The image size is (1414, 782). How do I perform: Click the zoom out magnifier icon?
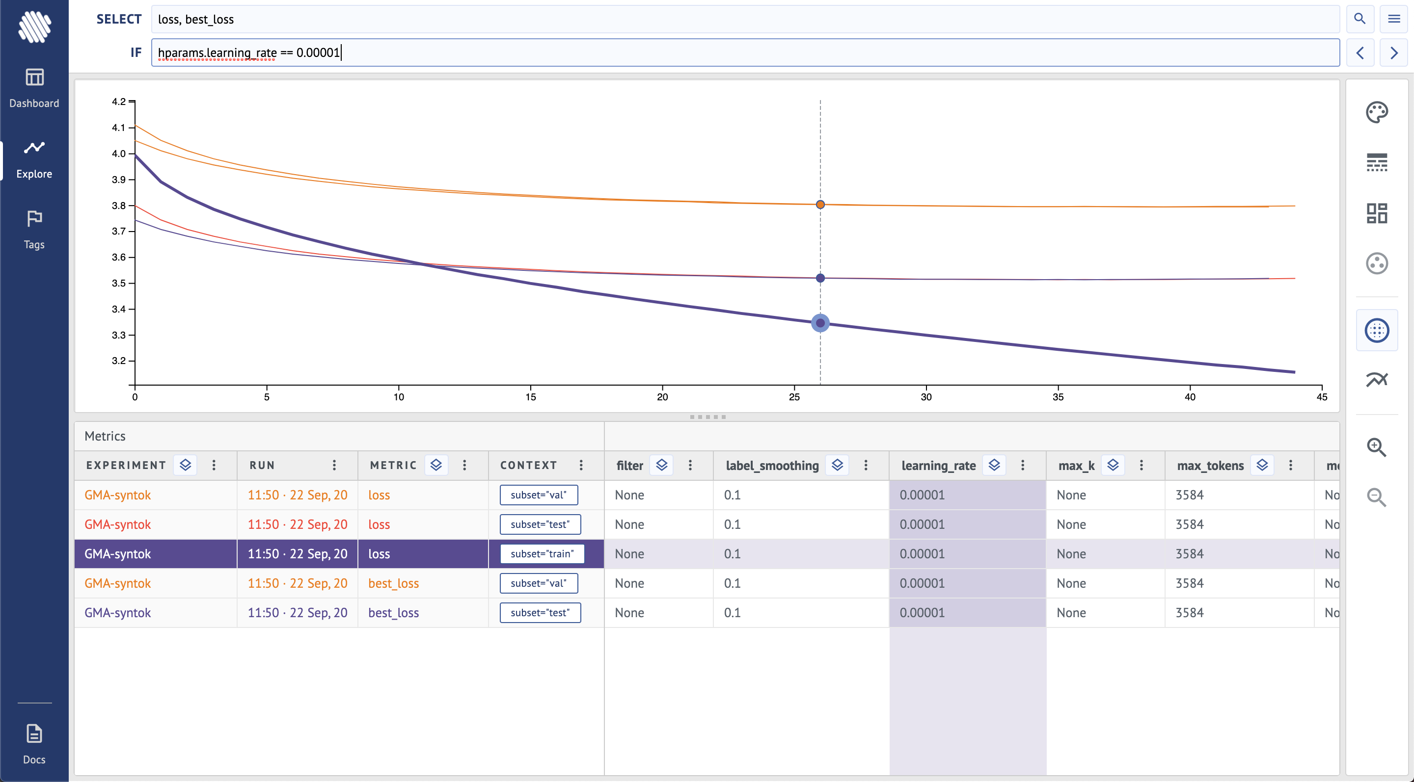pyautogui.click(x=1376, y=497)
